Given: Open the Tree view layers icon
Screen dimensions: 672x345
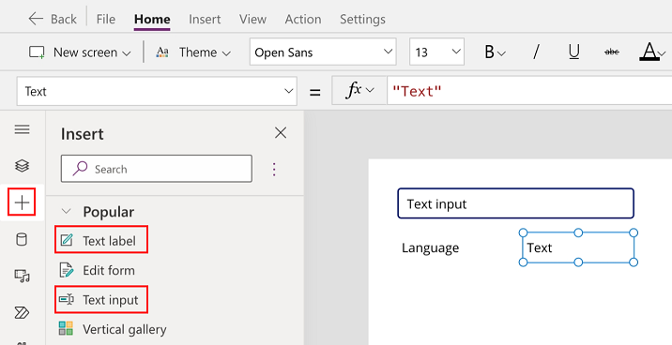Looking at the screenshot, I should 22,166.
